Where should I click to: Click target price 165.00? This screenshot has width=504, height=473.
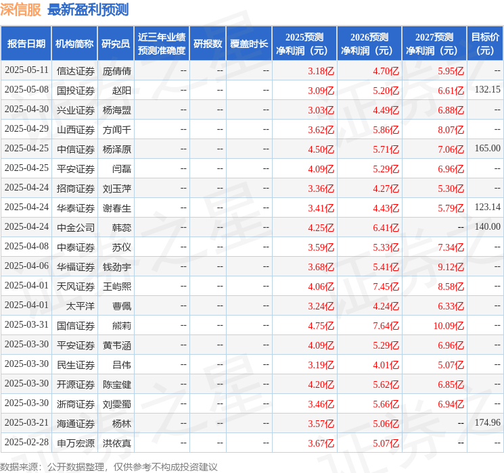point(488,148)
